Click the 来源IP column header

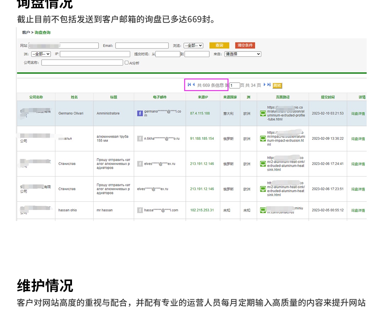[x=203, y=97]
